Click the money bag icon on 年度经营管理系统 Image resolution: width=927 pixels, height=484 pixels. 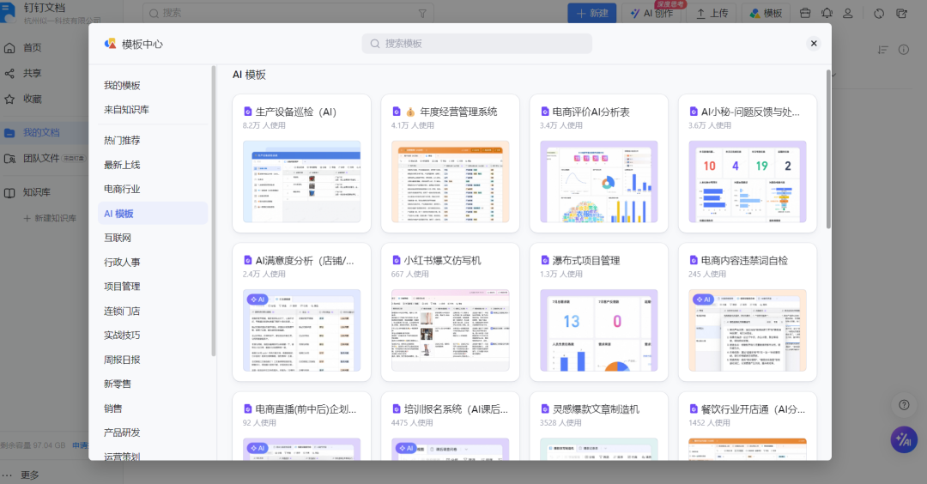click(410, 112)
